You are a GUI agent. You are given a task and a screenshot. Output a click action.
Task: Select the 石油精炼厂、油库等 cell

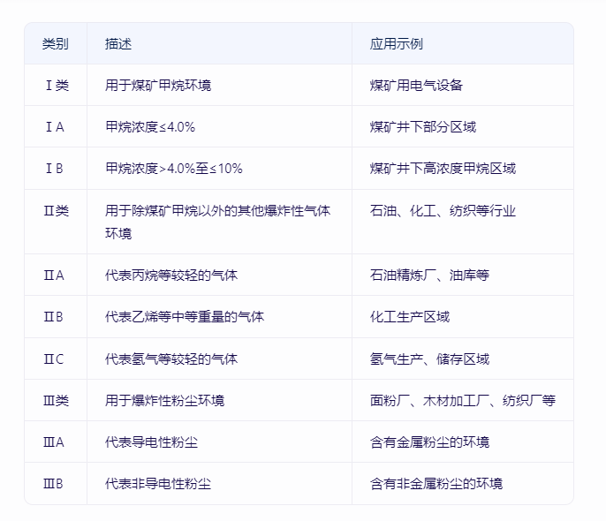click(x=429, y=276)
